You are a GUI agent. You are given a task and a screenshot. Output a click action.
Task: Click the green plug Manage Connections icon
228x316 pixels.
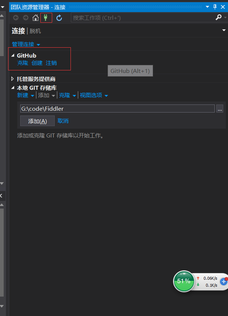point(46,18)
